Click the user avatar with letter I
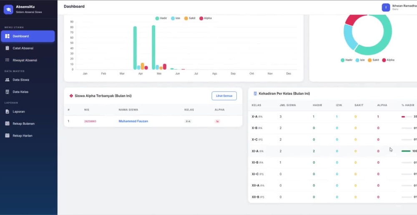 click(386, 7)
